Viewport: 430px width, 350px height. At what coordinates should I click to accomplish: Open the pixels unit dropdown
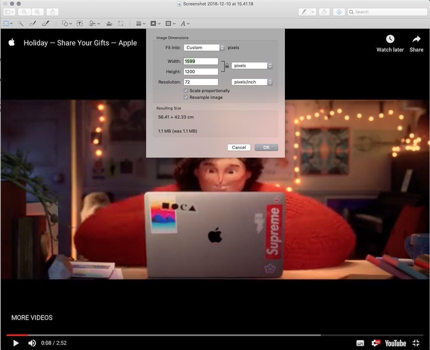pyautogui.click(x=252, y=65)
